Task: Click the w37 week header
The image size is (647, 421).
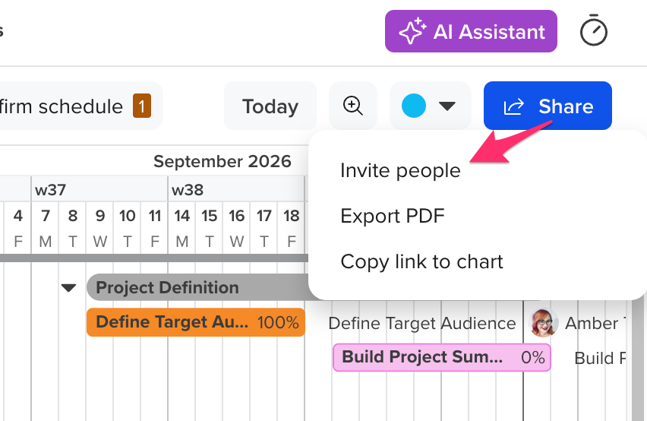Action: [99, 189]
